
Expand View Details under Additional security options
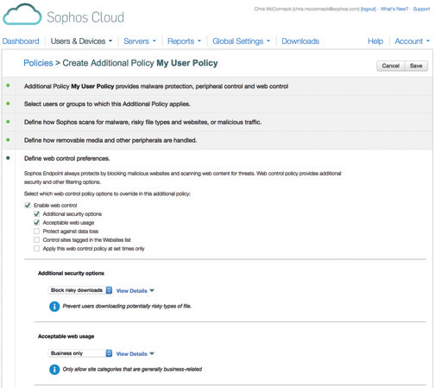pos(136,290)
